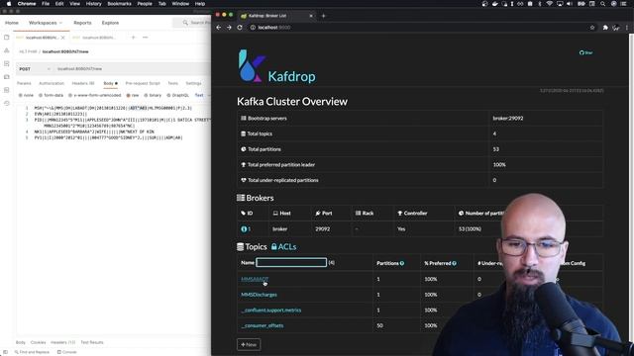Open Chrome extensions puzzle icon
Viewport: 634px width, 356px height.
pos(605,28)
